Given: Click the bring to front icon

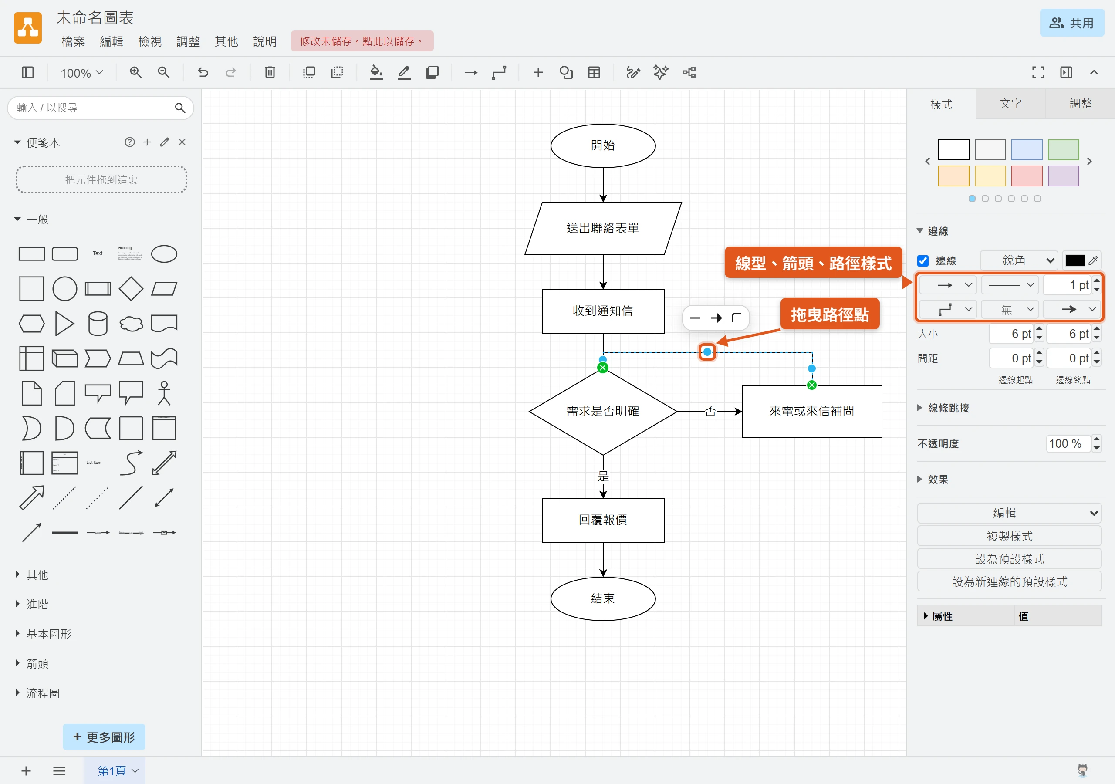Looking at the screenshot, I should (309, 72).
